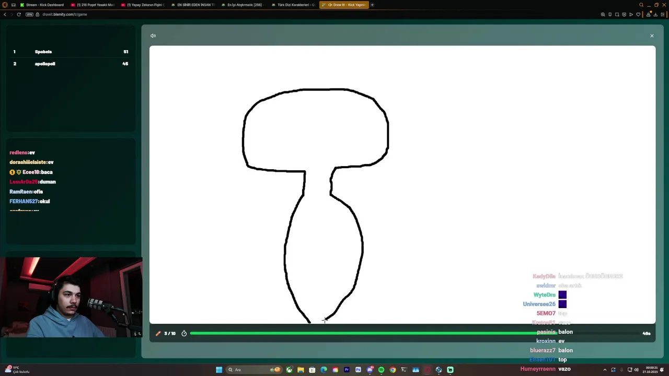
Task: Click overlay username WyteDra
Action: click(545, 295)
